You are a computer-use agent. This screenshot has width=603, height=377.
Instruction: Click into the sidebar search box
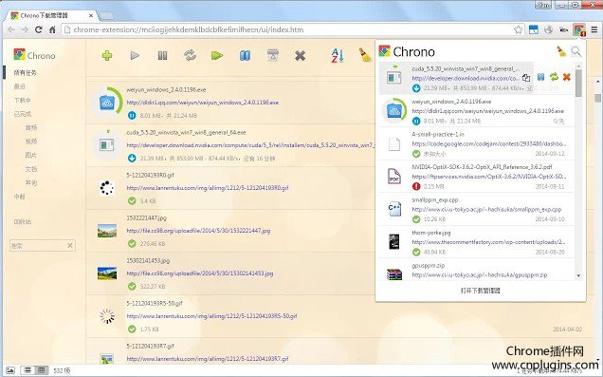[x=38, y=245]
